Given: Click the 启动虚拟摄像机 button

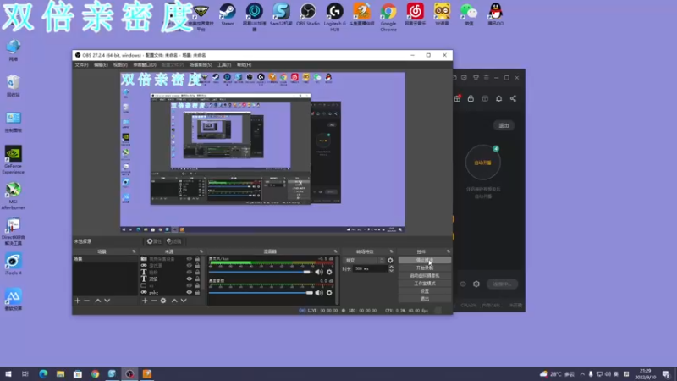Looking at the screenshot, I should pos(425,276).
